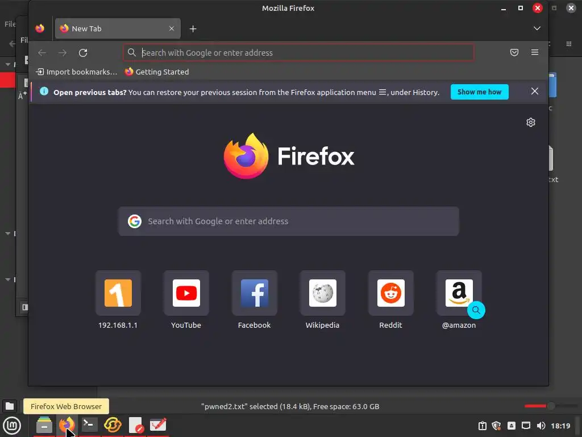Open the 18:19 clock calendar
582x437 pixels.
[x=560, y=426]
